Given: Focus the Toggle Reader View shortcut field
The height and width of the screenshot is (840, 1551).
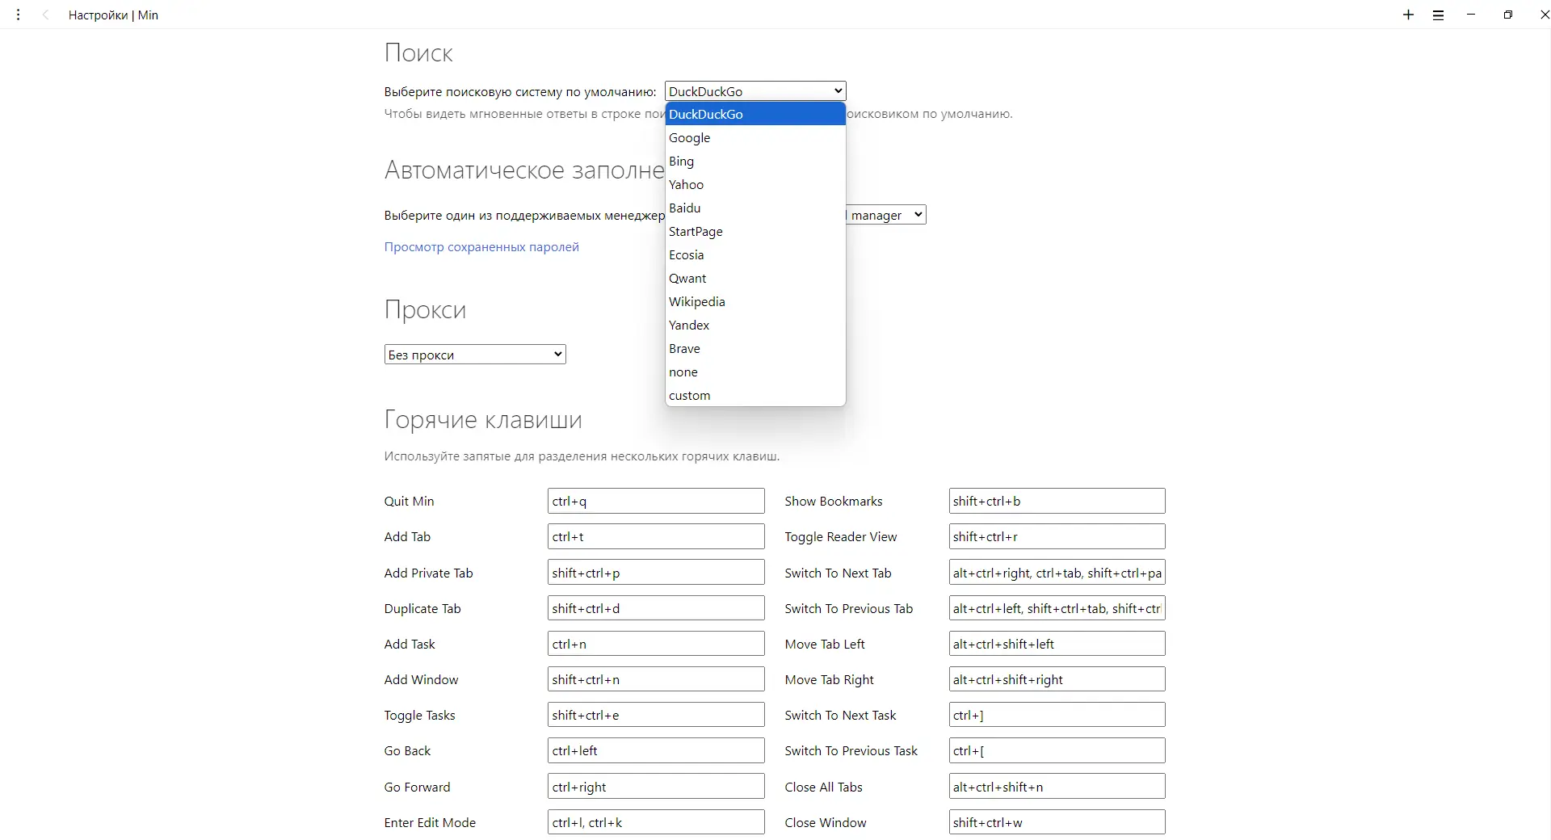Looking at the screenshot, I should click(x=1057, y=537).
